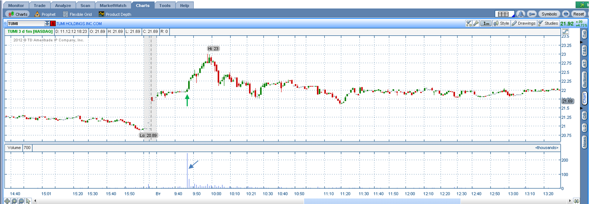Click the 'TUMI 3 d 1m [NASDAQ]' label

(x=30, y=32)
